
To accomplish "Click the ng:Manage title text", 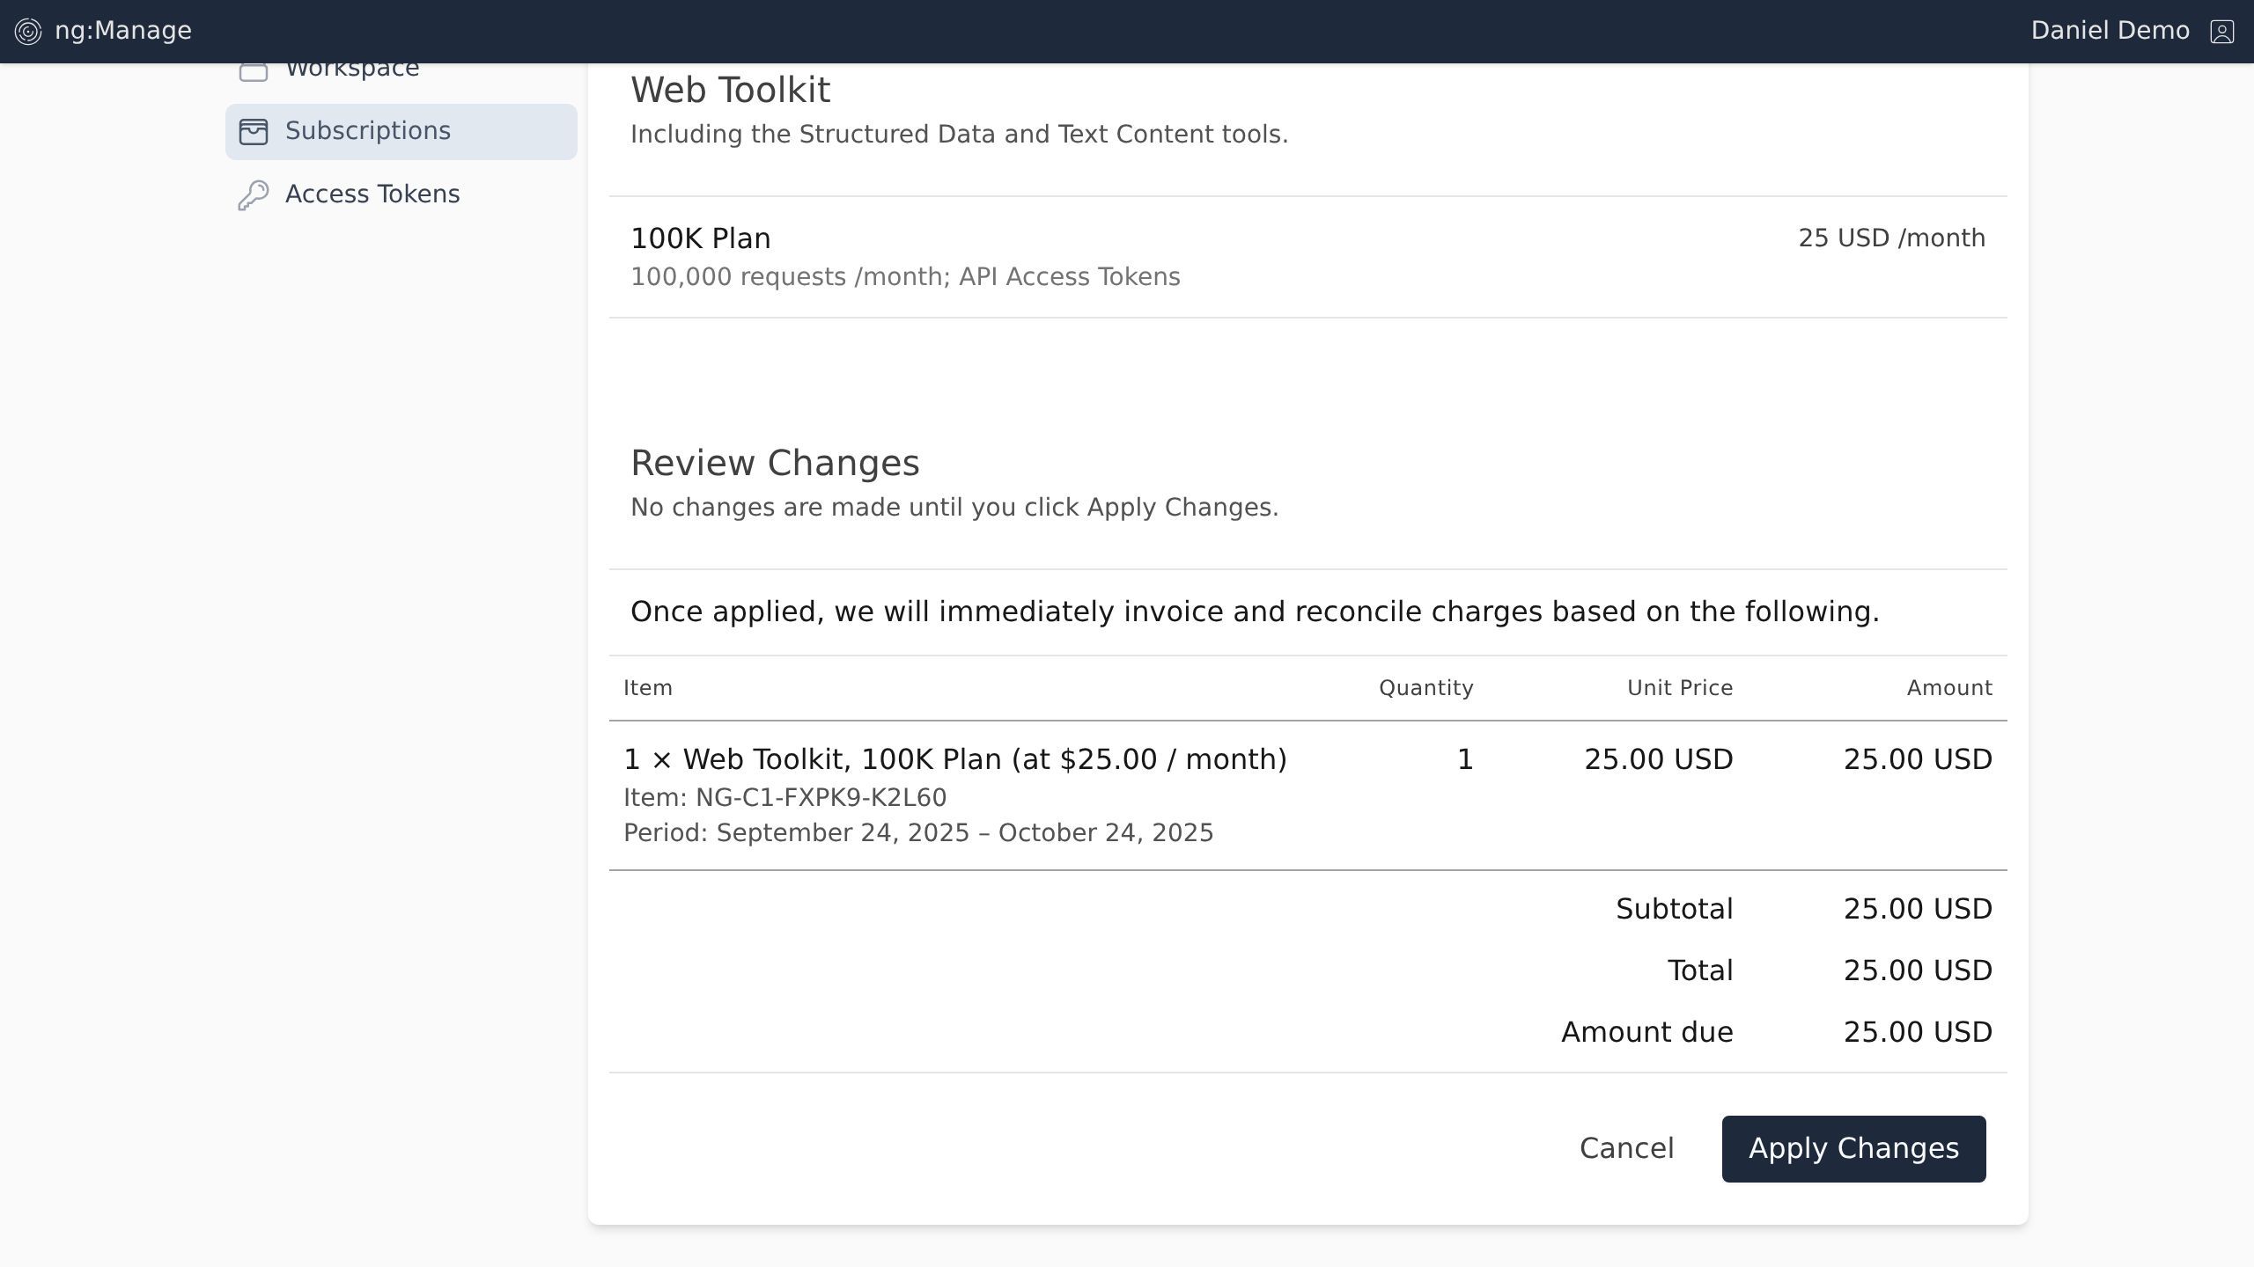I will [x=123, y=31].
